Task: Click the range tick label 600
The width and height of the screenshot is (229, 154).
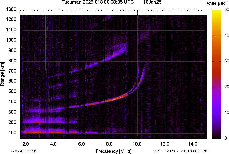Action: [12, 81]
